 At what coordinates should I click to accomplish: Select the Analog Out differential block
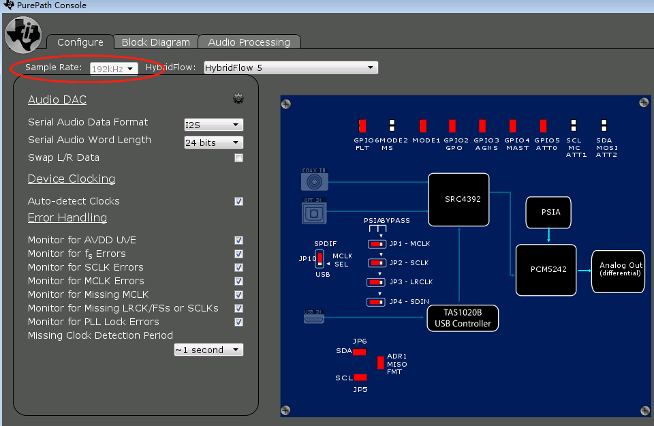[x=618, y=272]
